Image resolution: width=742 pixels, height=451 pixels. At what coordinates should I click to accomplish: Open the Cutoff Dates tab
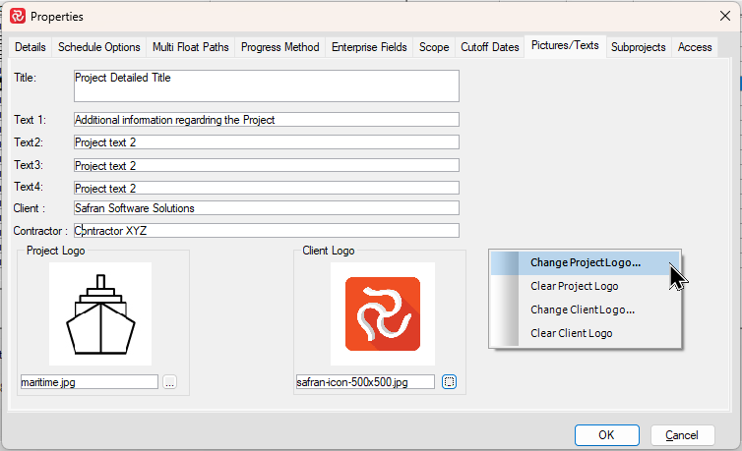click(490, 47)
